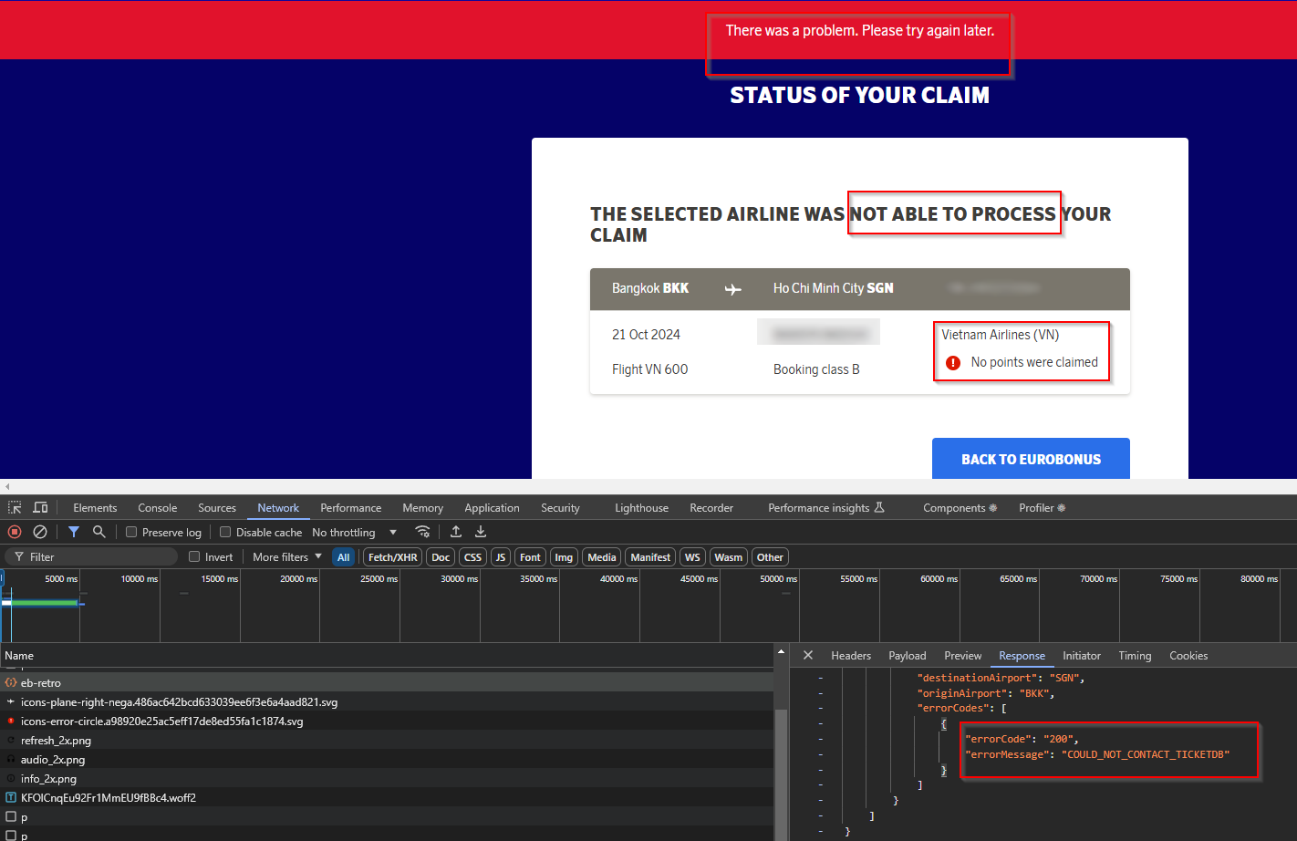Export HAR file with download icon

[x=481, y=532]
